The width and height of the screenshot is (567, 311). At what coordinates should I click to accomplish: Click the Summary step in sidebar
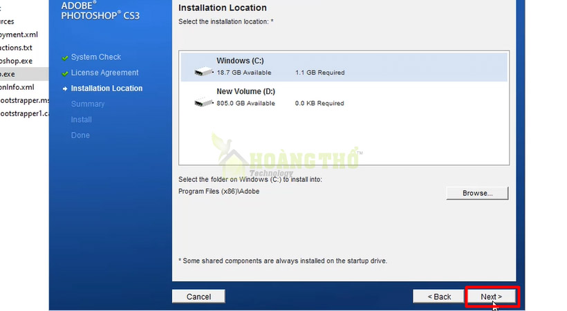click(x=88, y=104)
